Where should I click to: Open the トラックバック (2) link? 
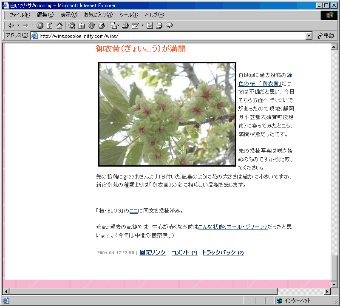coord(223,252)
